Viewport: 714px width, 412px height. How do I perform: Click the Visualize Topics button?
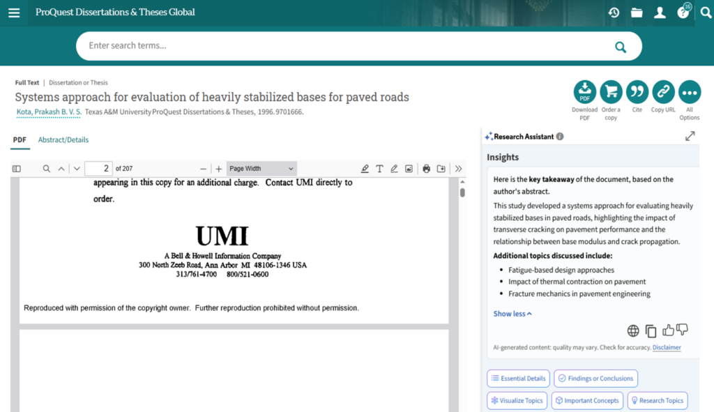click(517, 401)
